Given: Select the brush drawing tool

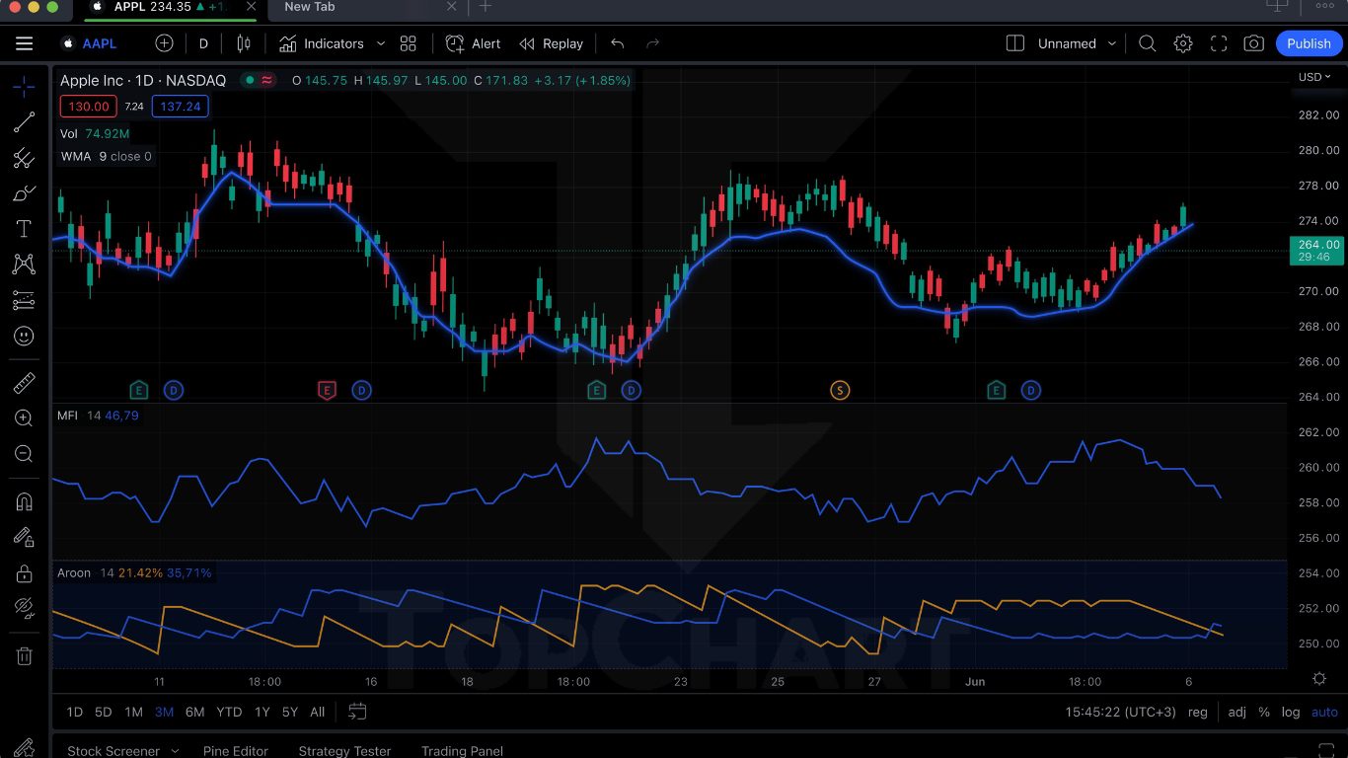Looking at the screenshot, I should tap(24, 192).
